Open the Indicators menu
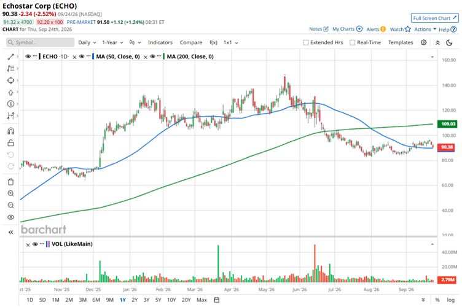462x307 pixels. (x=160, y=42)
